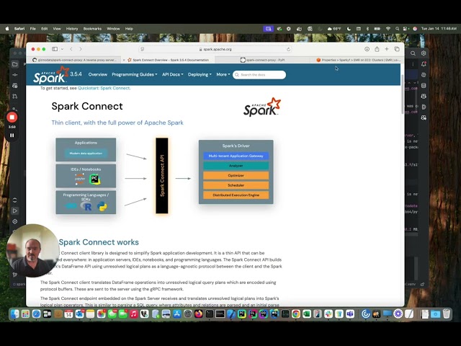The height and width of the screenshot is (346, 461).
Task: Switch to the EMR Properties Sparky1 tab
Action: coord(357,60)
